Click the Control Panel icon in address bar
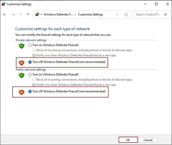This screenshot has height=145, width=172. [x=37, y=15]
